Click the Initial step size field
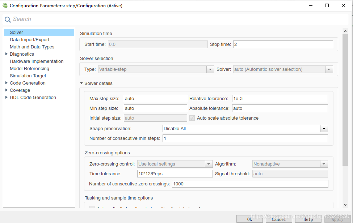Image resolution: width=353 pixels, height=223 pixels. pos(155,118)
